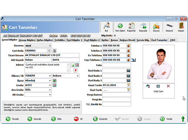Click the question mark next to Cari Kodu
This screenshot has width=188, height=140.
(49, 50)
